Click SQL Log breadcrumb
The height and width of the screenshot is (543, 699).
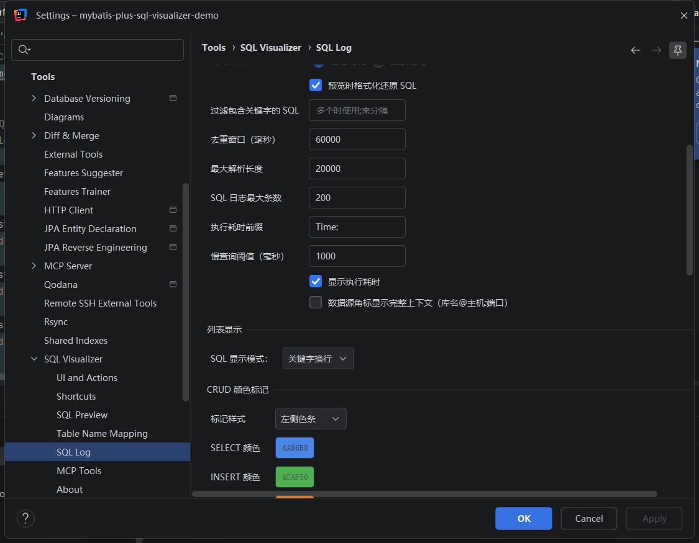tap(334, 48)
